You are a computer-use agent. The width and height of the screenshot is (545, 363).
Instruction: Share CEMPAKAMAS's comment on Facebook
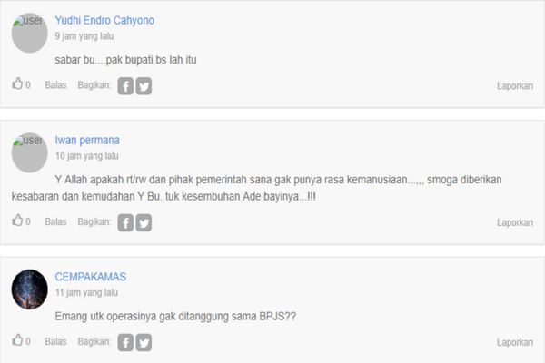coord(125,342)
